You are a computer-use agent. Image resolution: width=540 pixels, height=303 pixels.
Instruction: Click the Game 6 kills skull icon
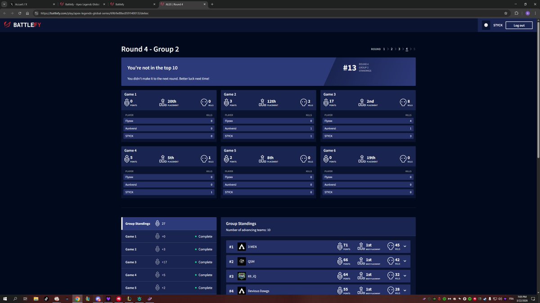tap(403, 159)
